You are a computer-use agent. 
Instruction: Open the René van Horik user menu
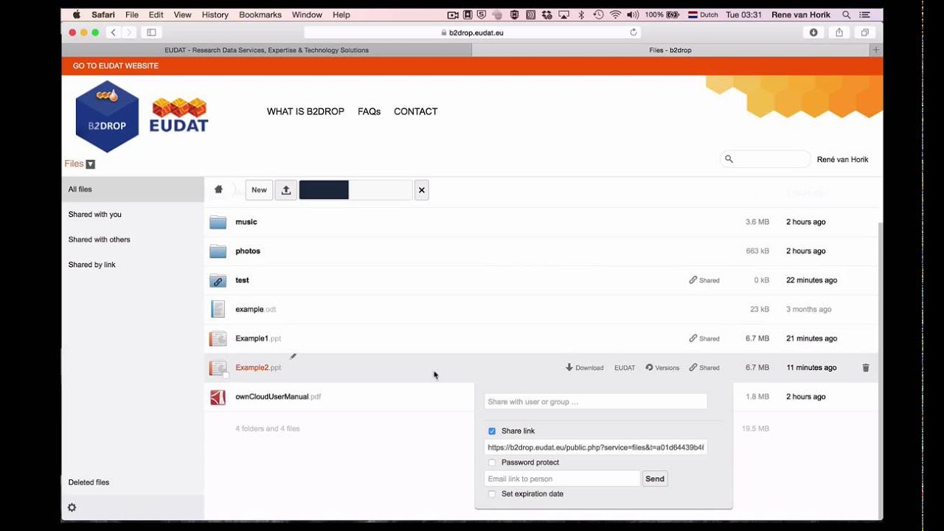coord(843,159)
